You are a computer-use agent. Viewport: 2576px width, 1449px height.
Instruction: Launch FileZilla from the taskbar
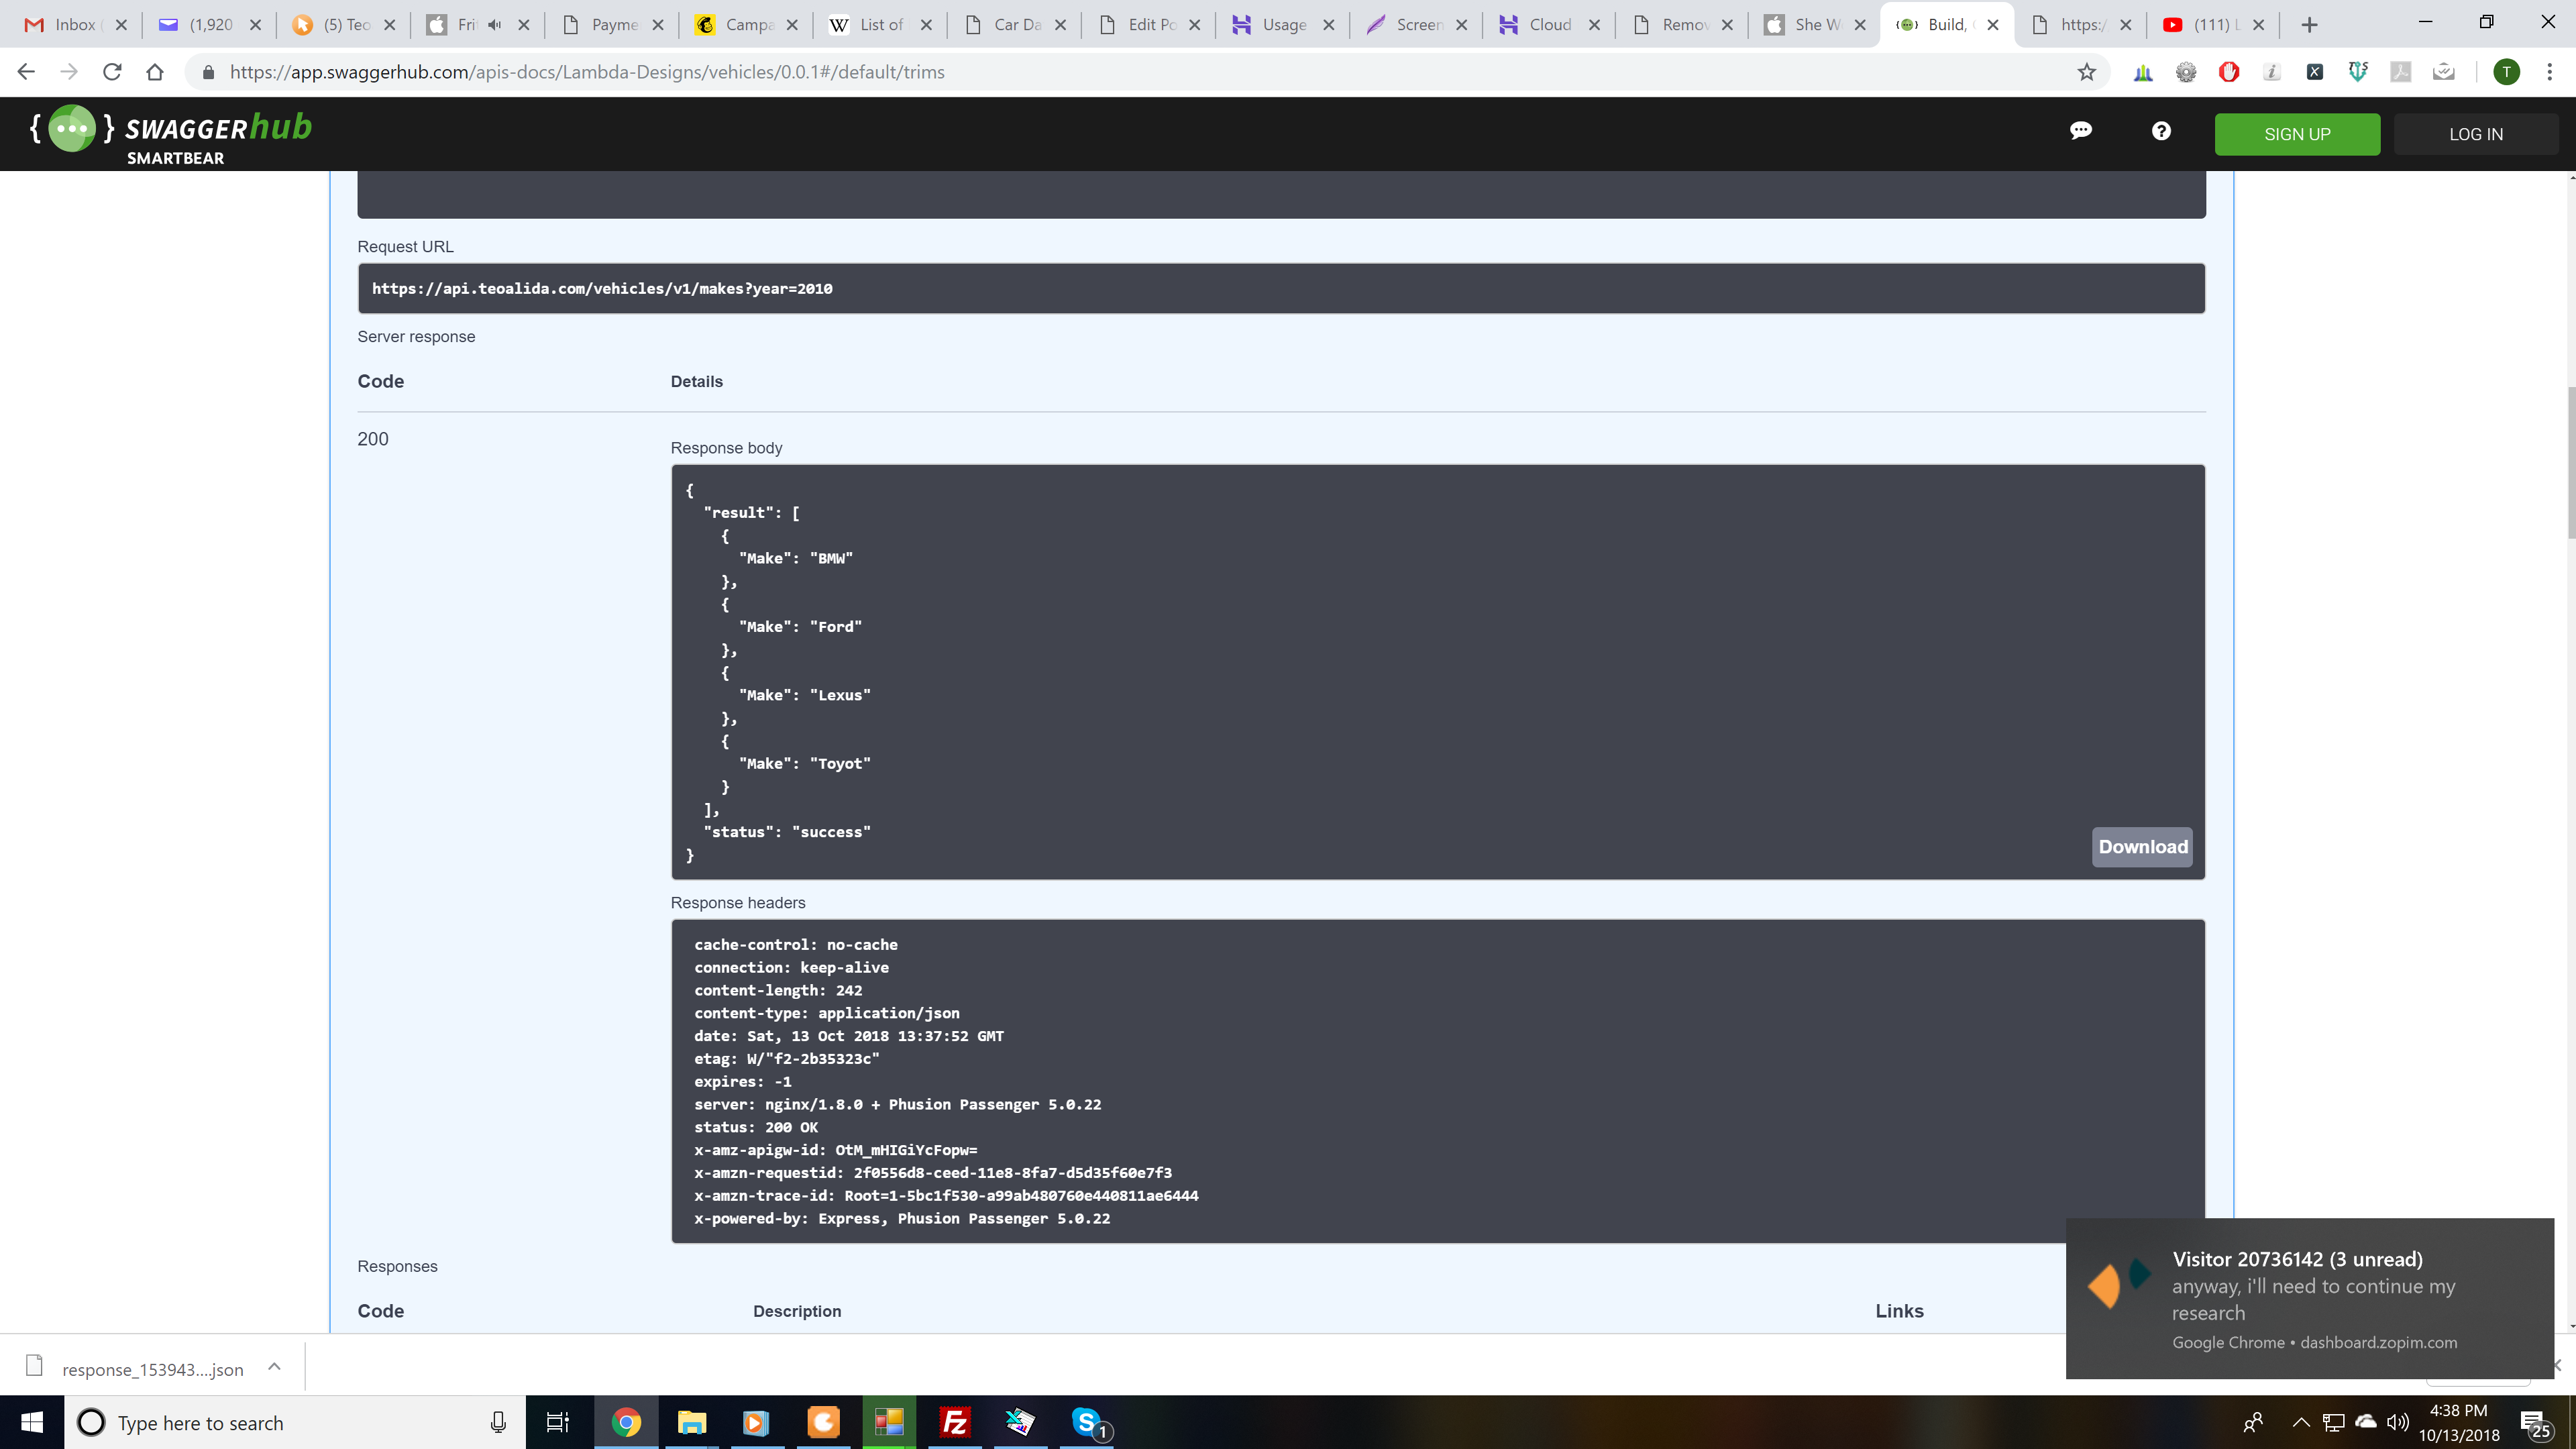click(x=954, y=1422)
